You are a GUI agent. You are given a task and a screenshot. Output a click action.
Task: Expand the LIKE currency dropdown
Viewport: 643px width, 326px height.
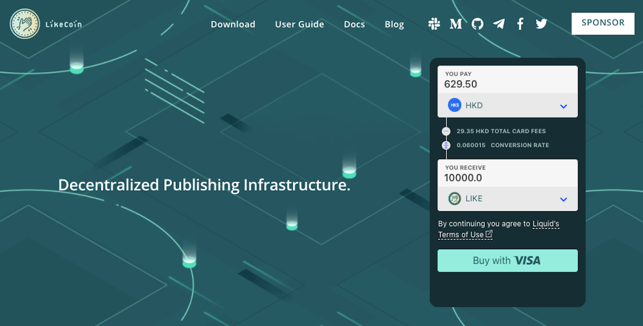tap(563, 199)
